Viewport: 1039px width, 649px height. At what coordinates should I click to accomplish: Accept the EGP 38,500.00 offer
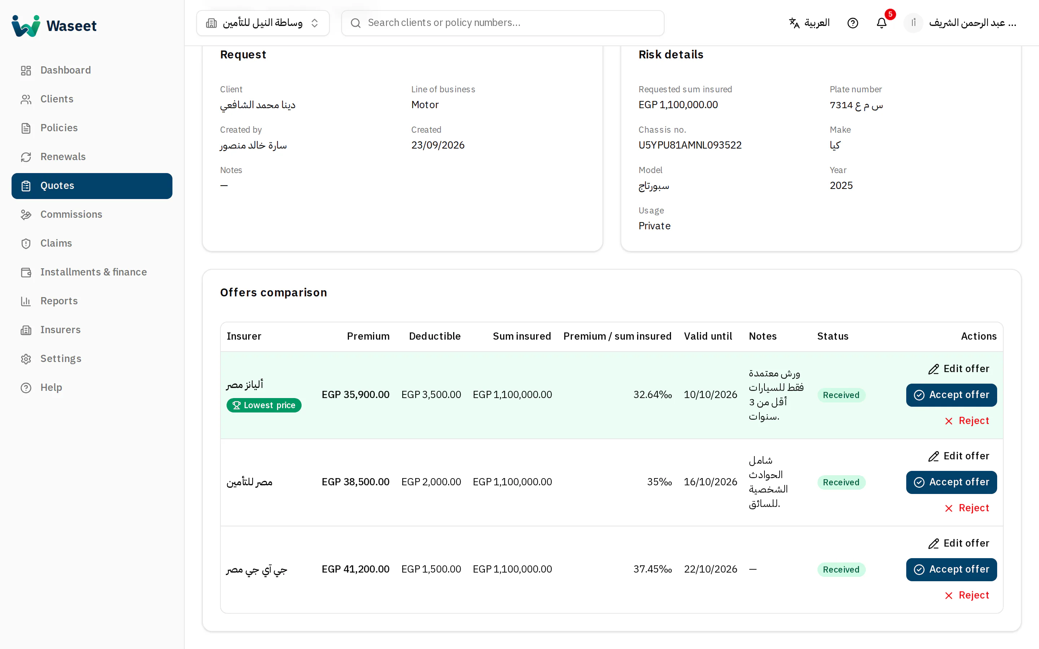coord(951,482)
